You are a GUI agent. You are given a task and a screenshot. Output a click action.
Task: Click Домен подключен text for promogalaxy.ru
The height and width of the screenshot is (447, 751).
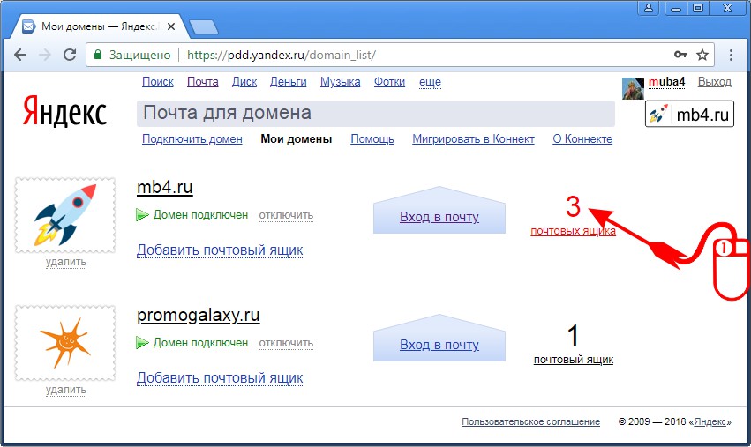(200, 343)
